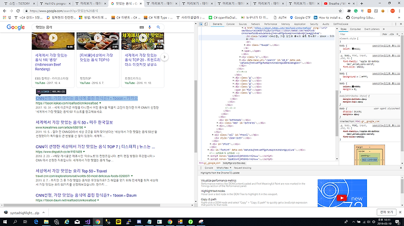The image size is (404, 226).
Task: Open 세계에서 가장 맛있는 음식 50 미주 한국일보 result
Action: [74, 123]
